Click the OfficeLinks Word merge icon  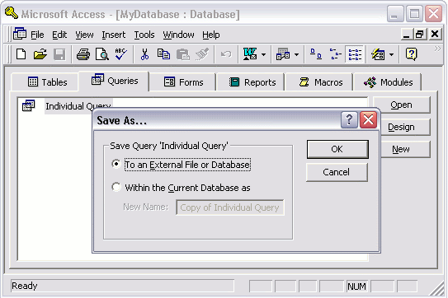[x=250, y=54]
